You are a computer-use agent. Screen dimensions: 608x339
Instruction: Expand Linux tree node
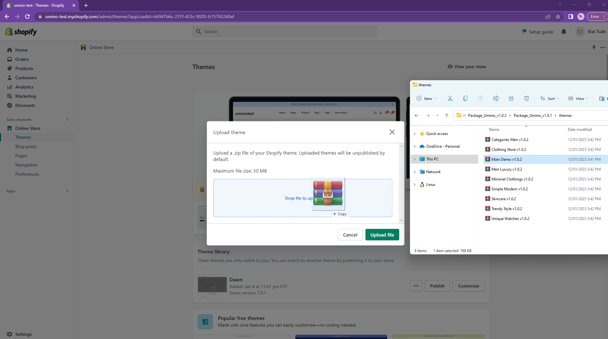pos(414,185)
